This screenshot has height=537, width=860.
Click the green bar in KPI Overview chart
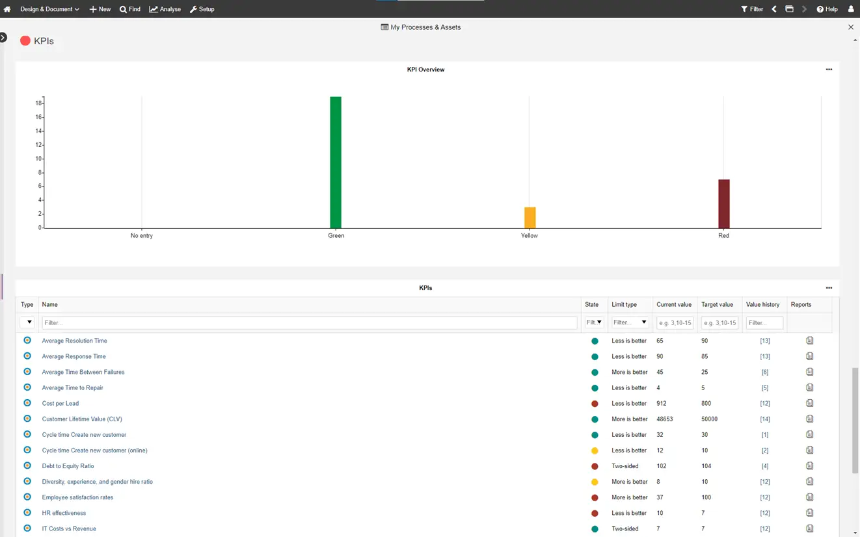[x=336, y=163]
